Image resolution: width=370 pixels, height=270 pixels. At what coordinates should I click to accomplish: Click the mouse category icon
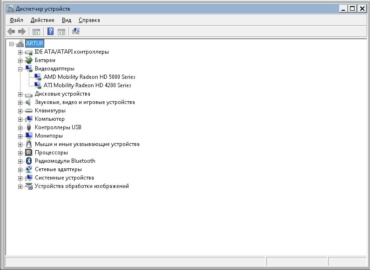coord(29,144)
